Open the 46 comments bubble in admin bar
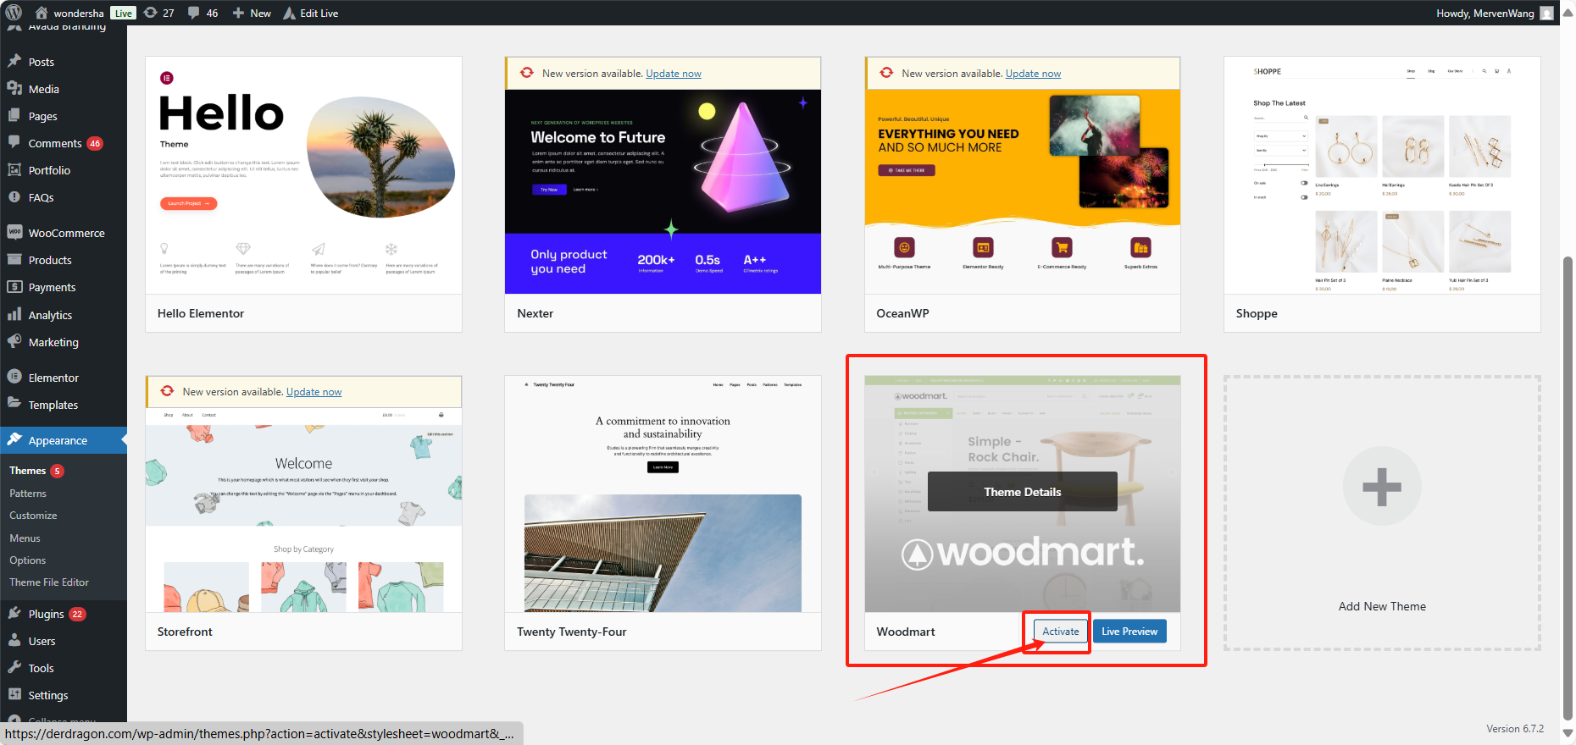1576x745 pixels. click(194, 13)
